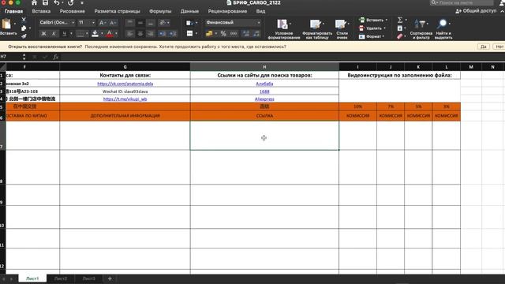
Task: Click the Fill down icon
Action: pyautogui.click(x=400, y=28)
